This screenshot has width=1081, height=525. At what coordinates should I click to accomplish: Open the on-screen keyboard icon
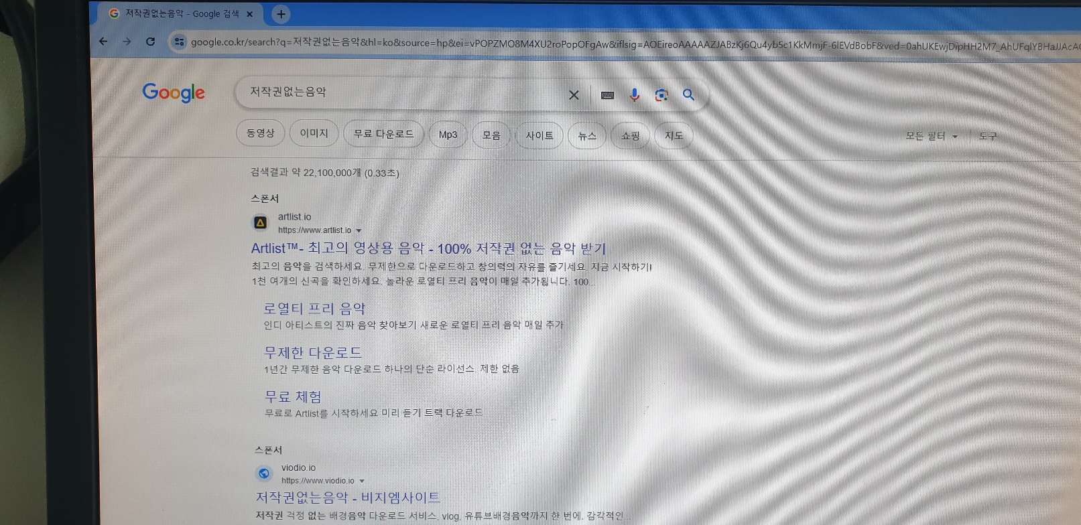click(607, 95)
